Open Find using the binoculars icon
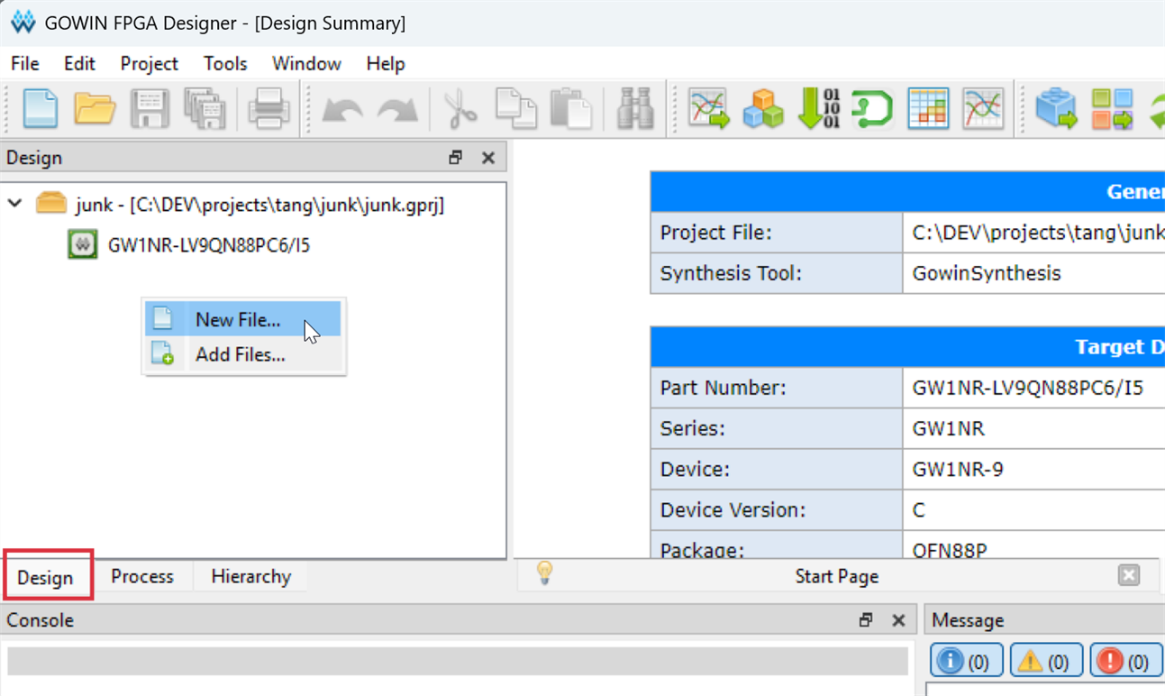The image size is (1165, 696). [x=635, y=108]
